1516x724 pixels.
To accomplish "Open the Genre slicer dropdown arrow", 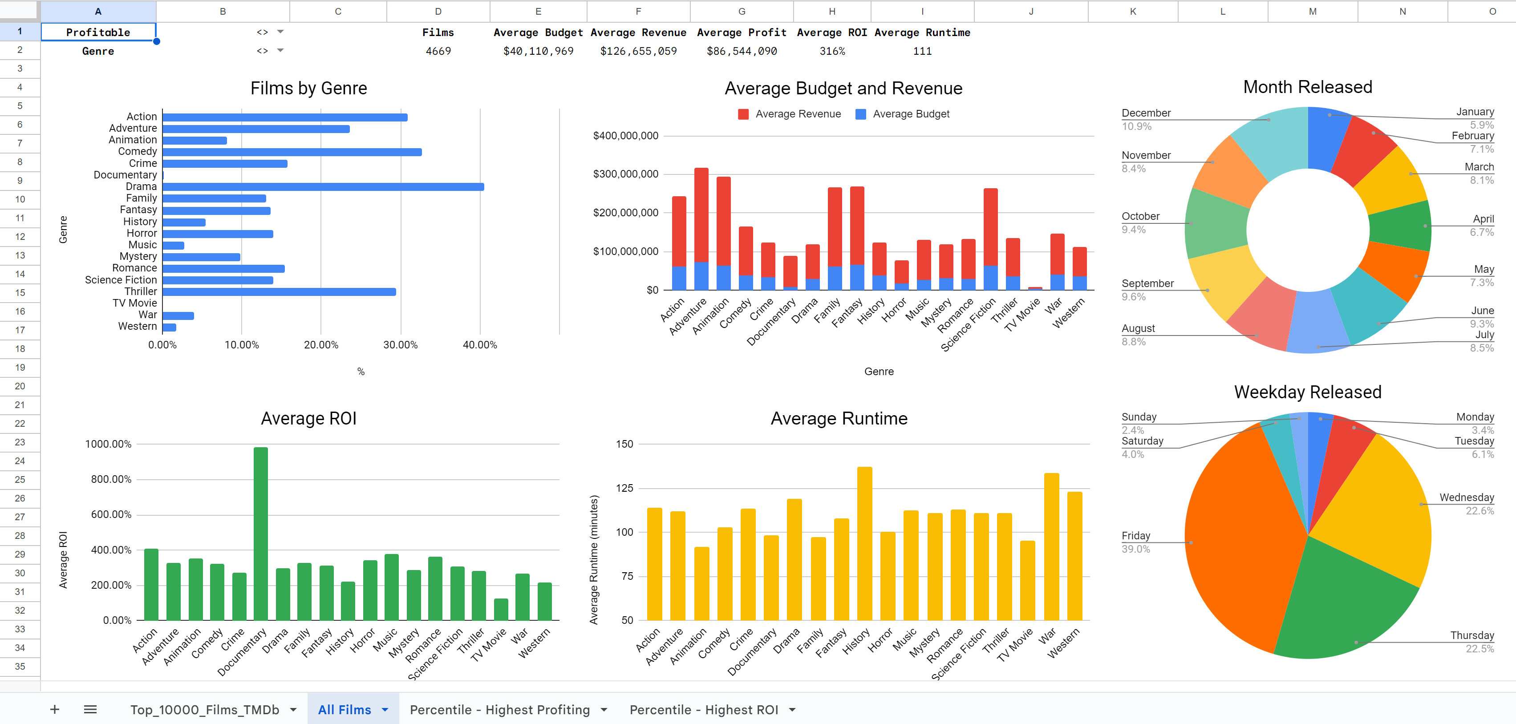I will click(x=281, y=51).
